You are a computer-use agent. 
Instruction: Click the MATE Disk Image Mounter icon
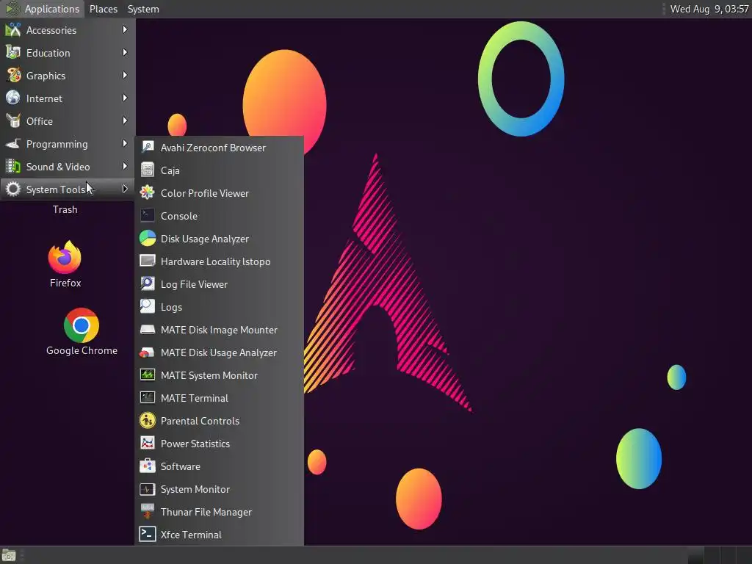(147, 330)
